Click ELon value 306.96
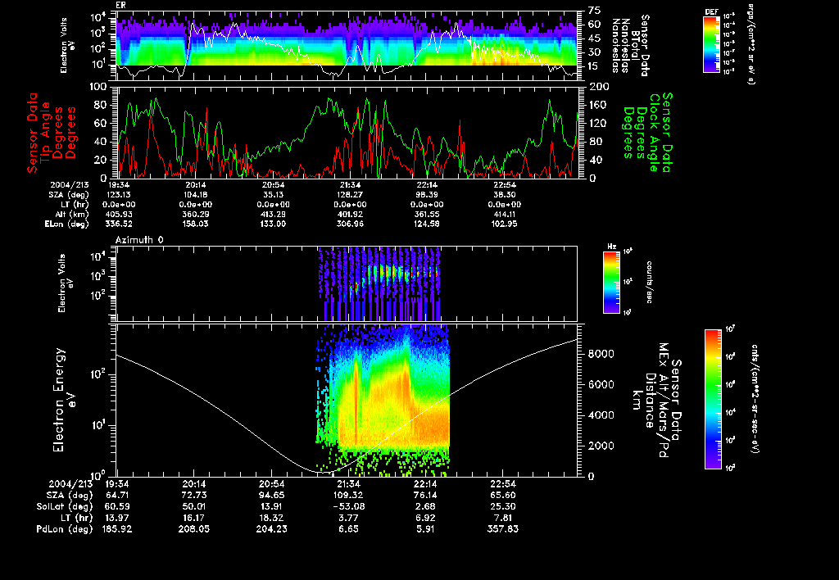The width and height of the screenshot is (839, 580). point(350,224)
